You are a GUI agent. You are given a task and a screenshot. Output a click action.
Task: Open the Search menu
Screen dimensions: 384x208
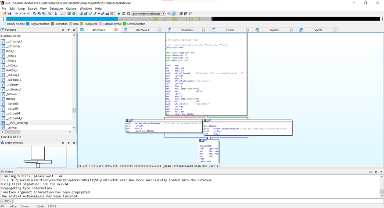point(32,8)
